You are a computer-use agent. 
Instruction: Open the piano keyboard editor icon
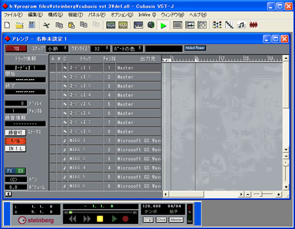[138, 25]
